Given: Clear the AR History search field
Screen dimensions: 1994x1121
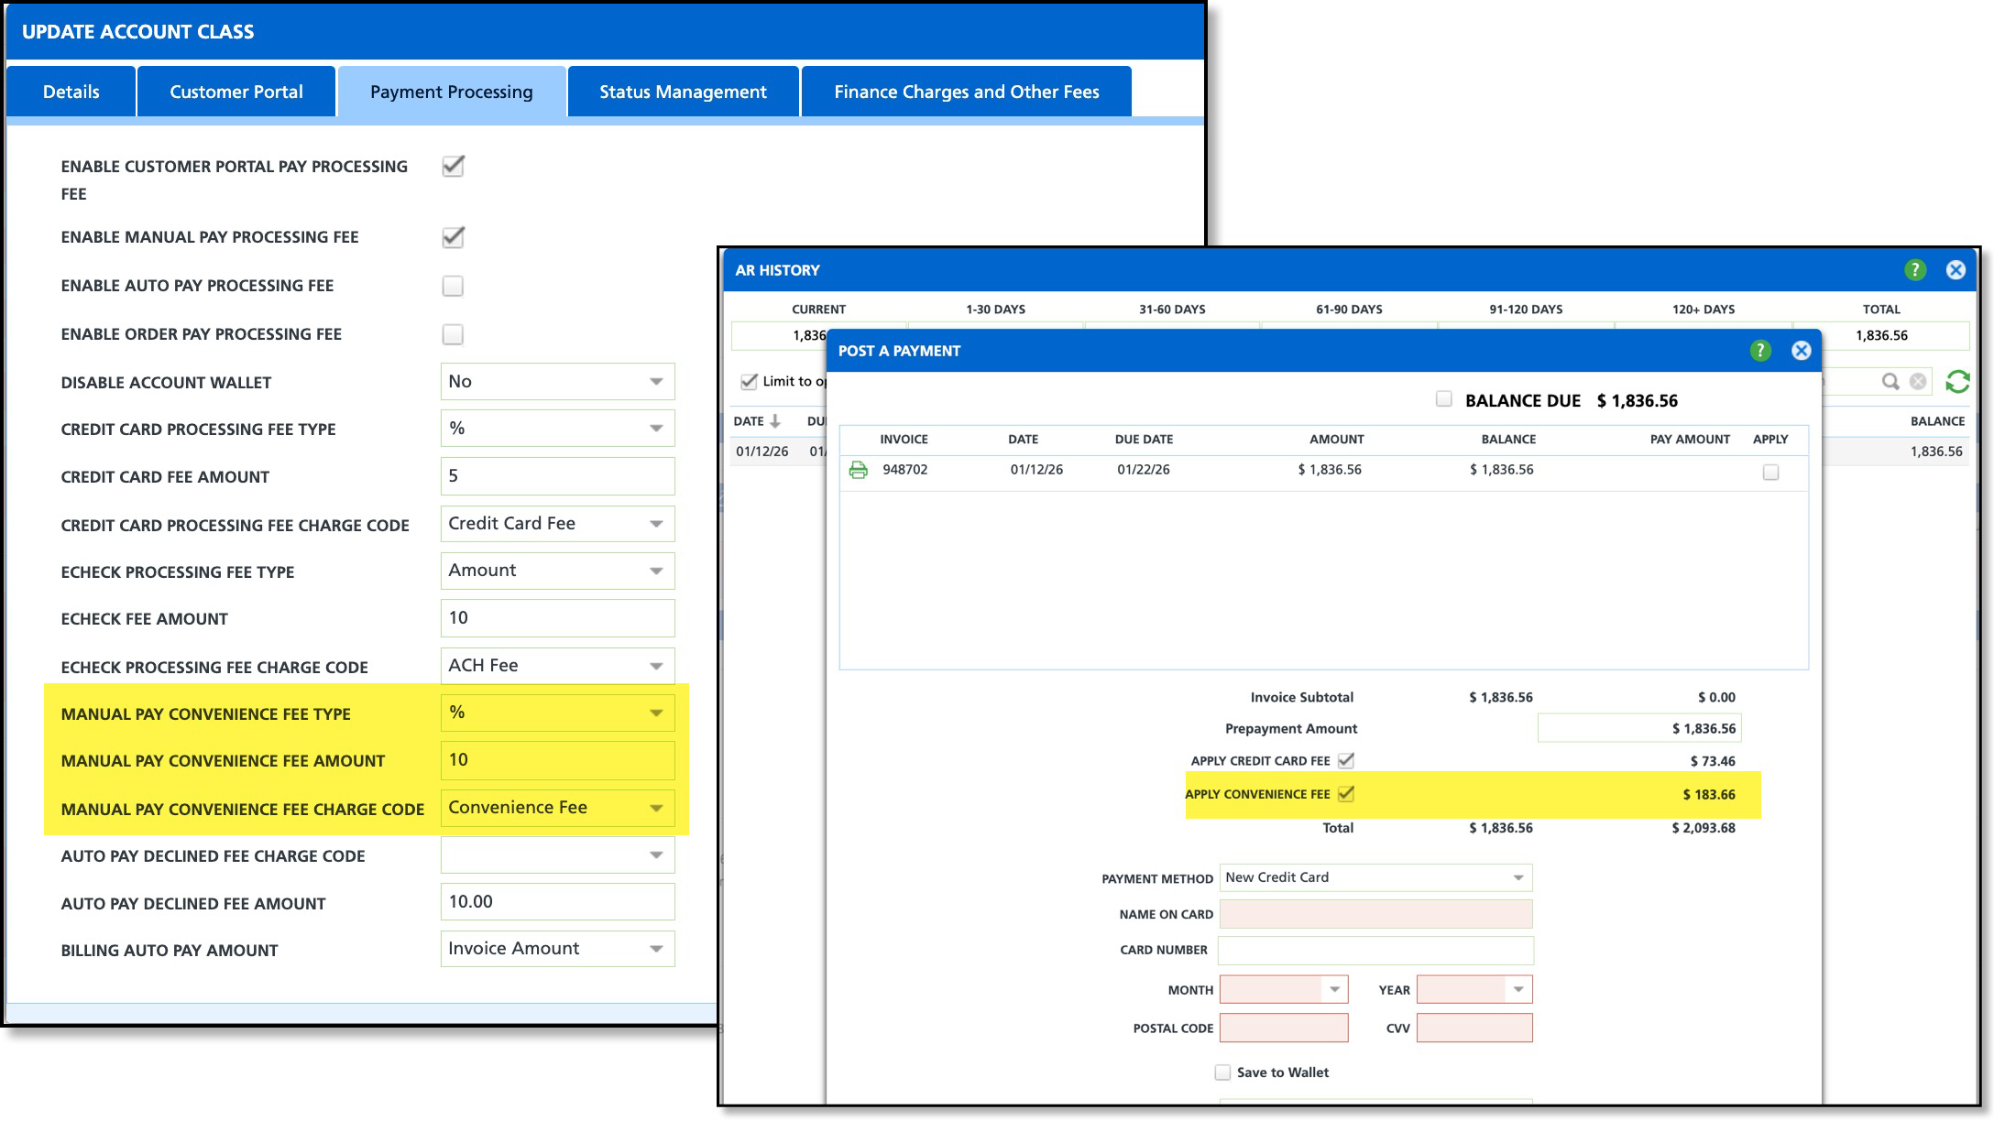Looking at the screenshot, I should pyautogui.click(x=1917, y=382).
